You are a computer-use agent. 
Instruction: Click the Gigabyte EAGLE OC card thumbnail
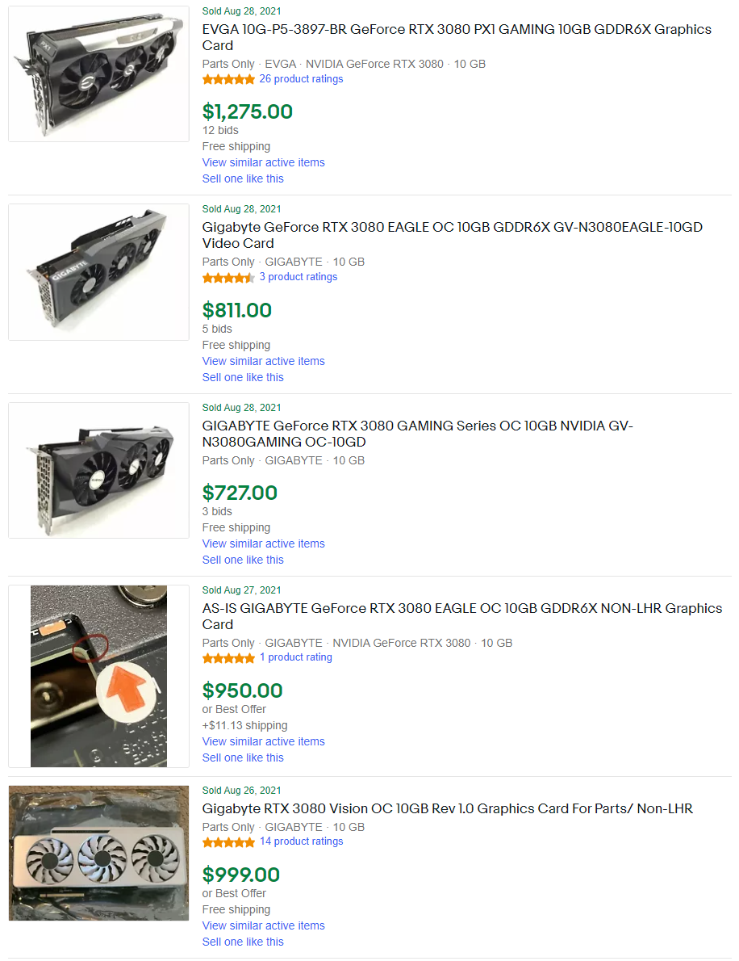coord(98,272)
